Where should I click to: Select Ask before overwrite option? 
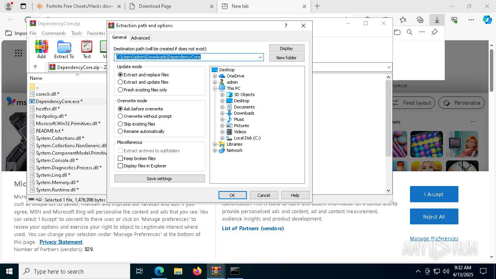pos(140,109)
